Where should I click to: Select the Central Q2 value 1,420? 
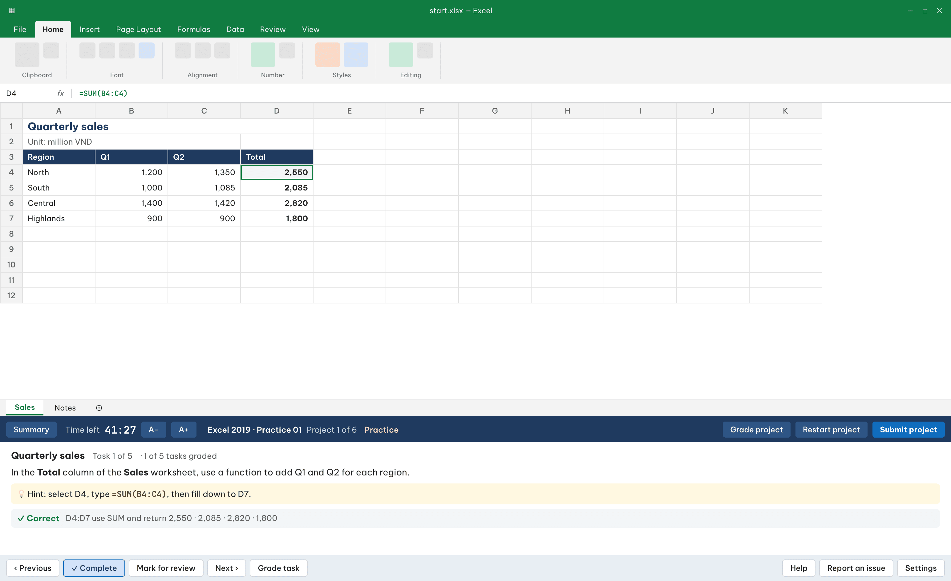204,203
